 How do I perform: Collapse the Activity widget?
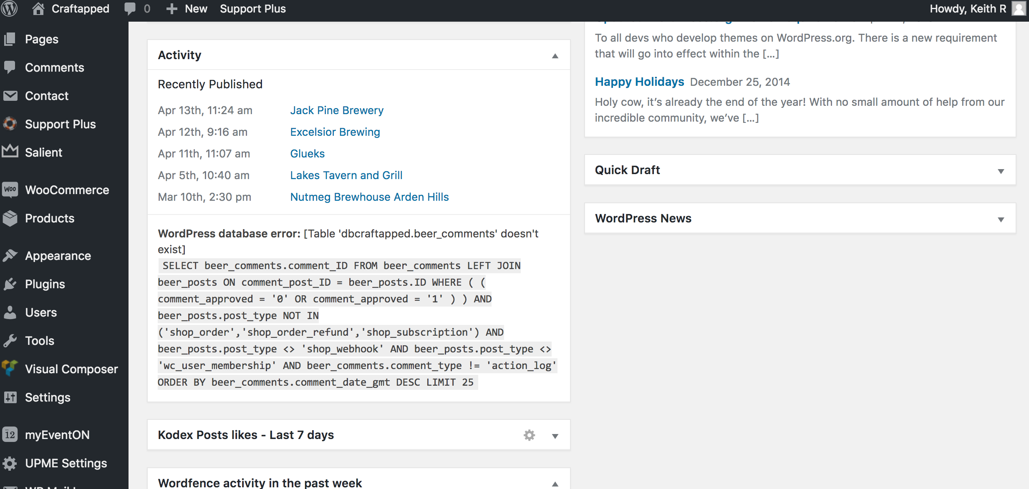coord(555,55)
